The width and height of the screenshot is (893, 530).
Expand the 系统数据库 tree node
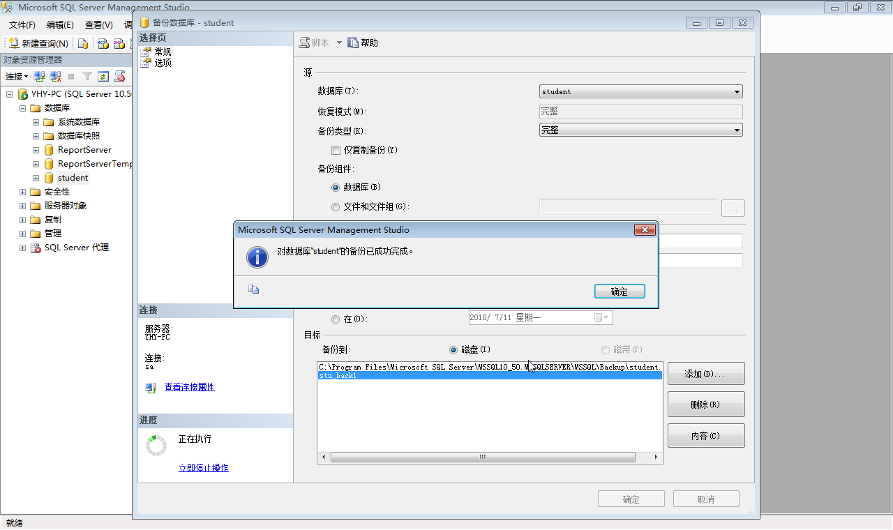(x=36, y=122)
